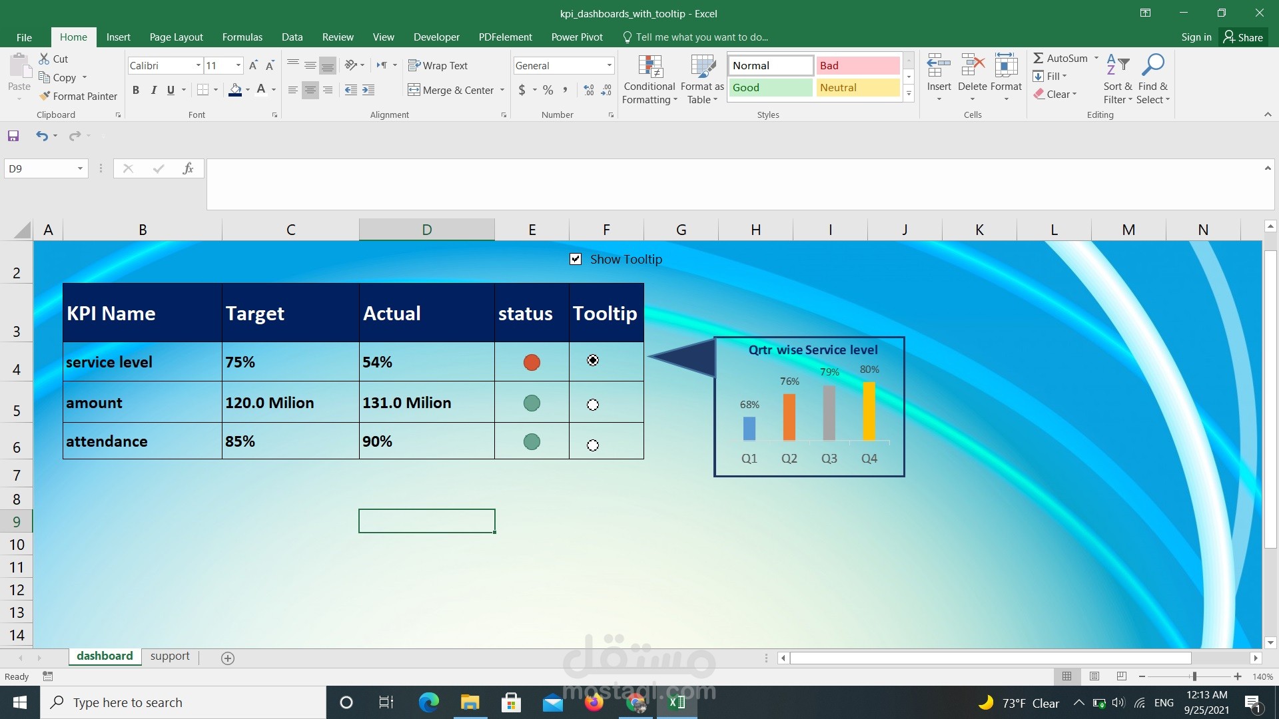Add a new worksheet with the plus button
The height and width of the screenshot is (719, 1279).
point(227,658)
